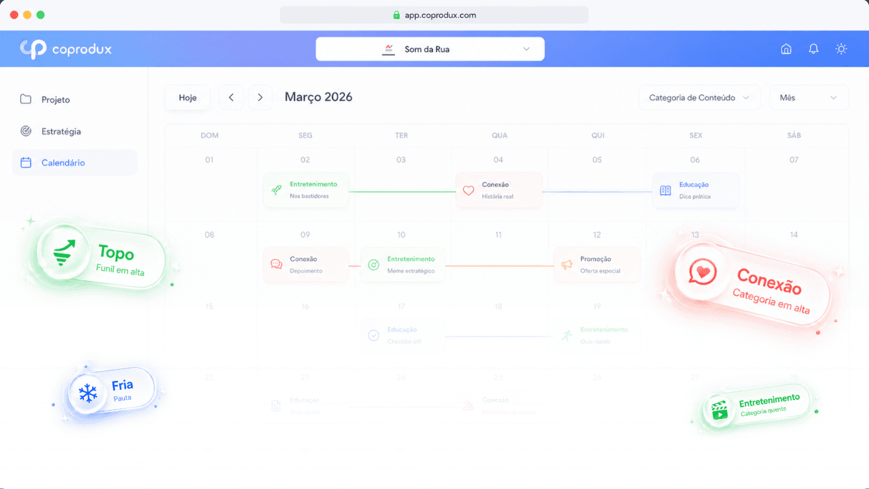Click the Estratégia target icon

[x=26, y=132]
